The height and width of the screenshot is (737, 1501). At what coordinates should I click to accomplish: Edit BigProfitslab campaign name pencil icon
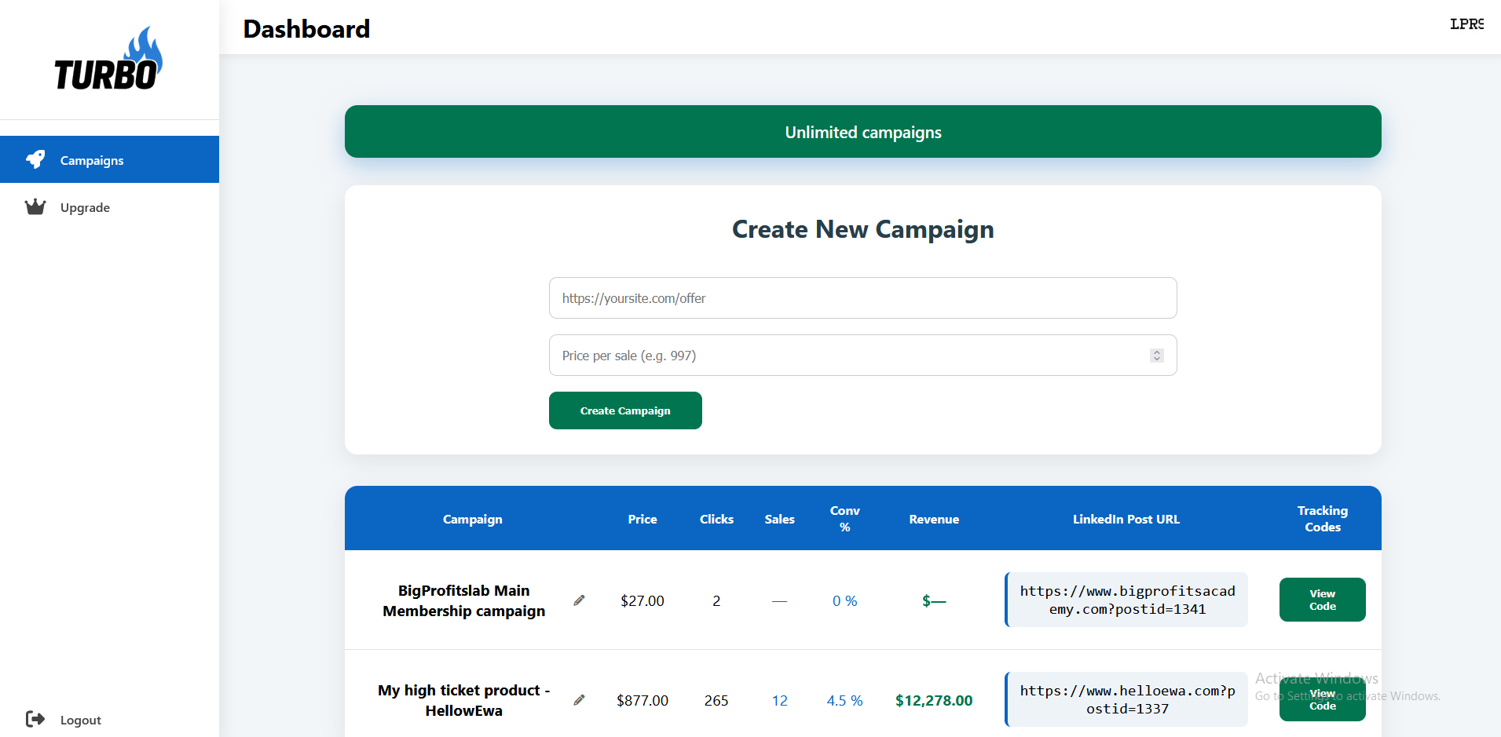tap(579, 600)
